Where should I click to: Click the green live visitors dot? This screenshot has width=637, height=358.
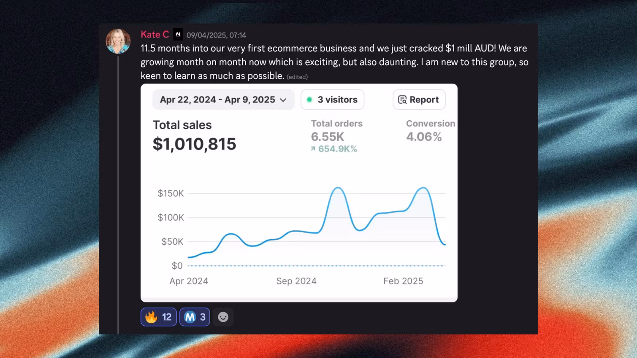click(309, 100)
